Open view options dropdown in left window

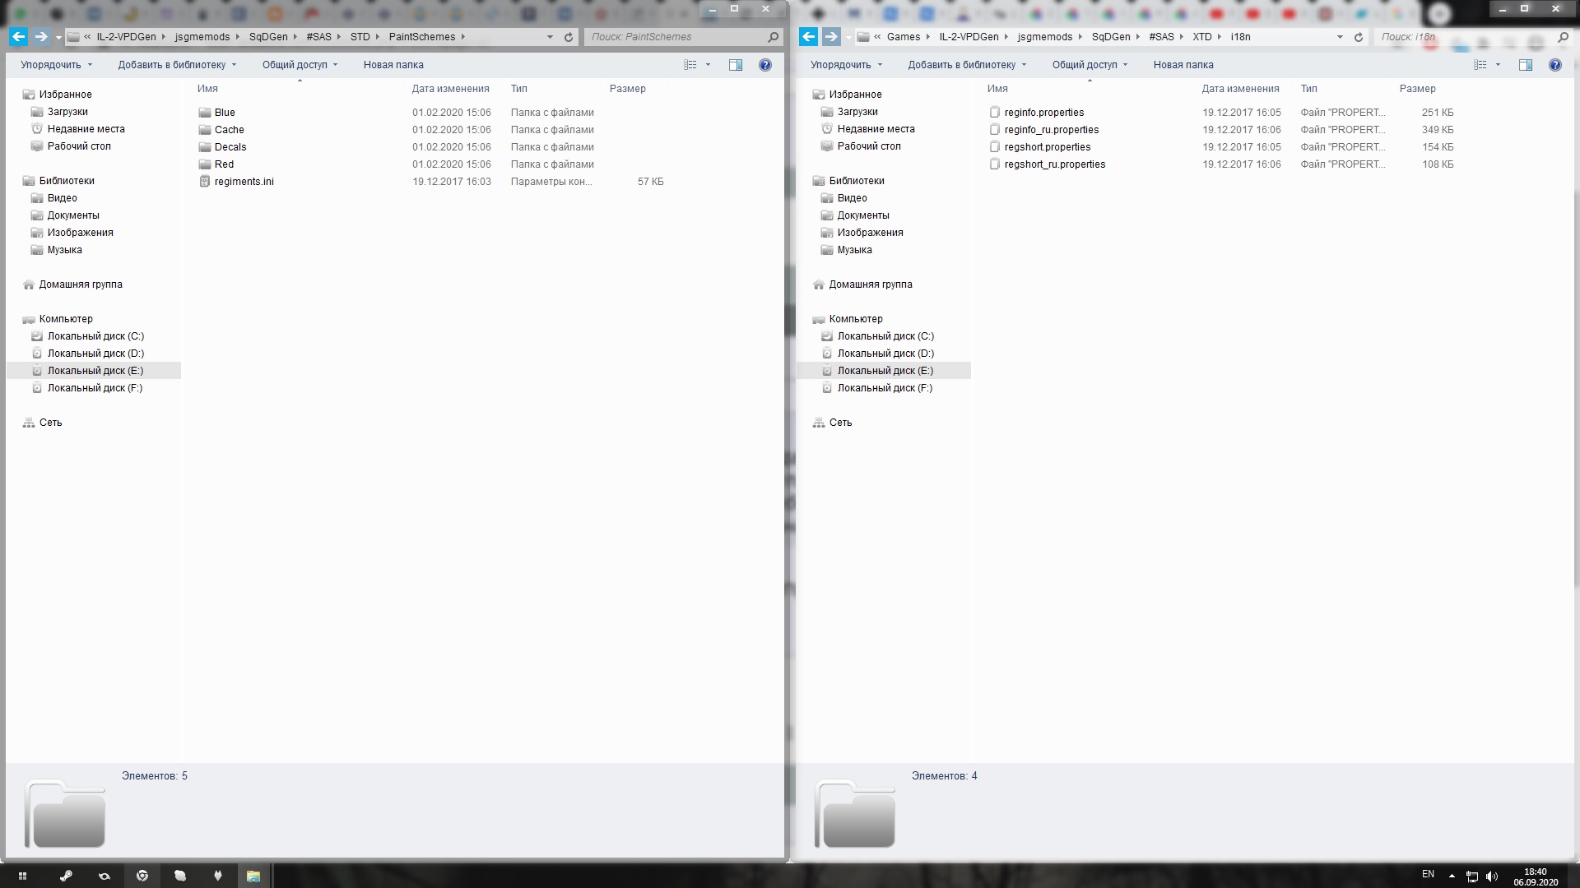pyautogui.click(x=708, y=65)
